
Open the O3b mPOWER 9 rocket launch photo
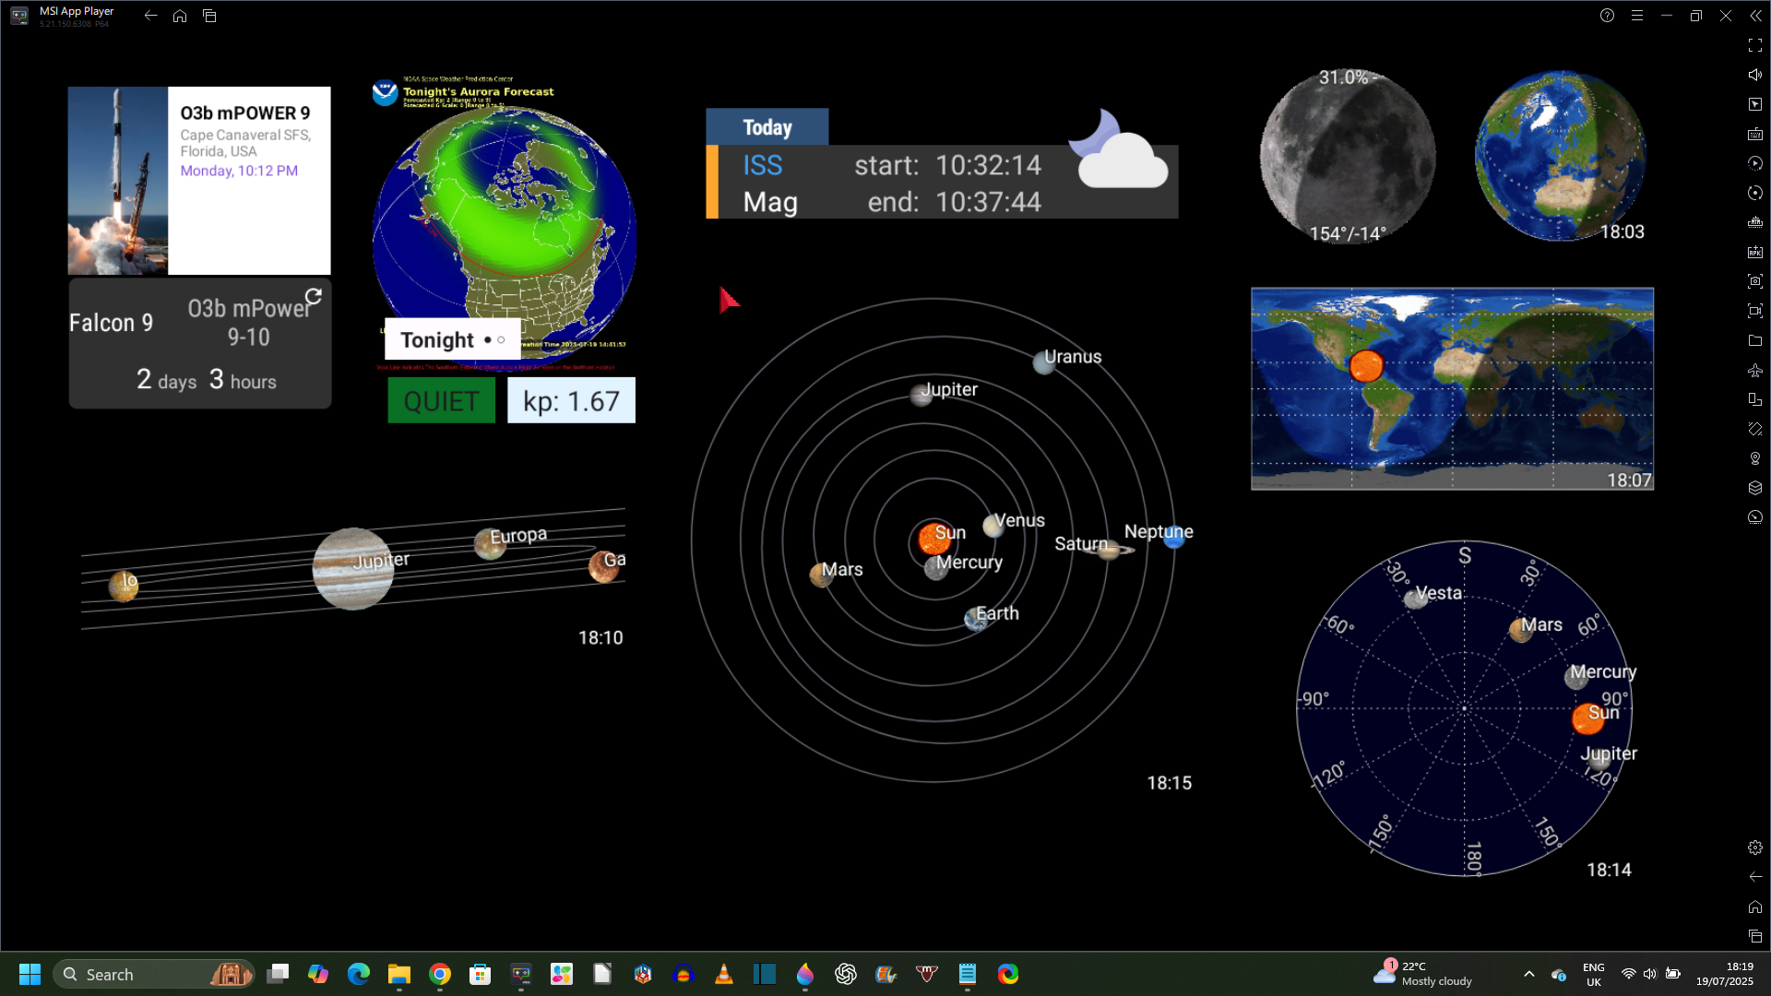118,181
